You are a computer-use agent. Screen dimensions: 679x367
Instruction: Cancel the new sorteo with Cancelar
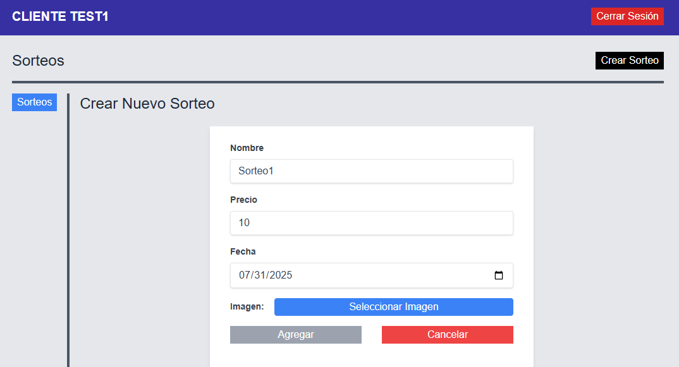[x=447, y=335]
